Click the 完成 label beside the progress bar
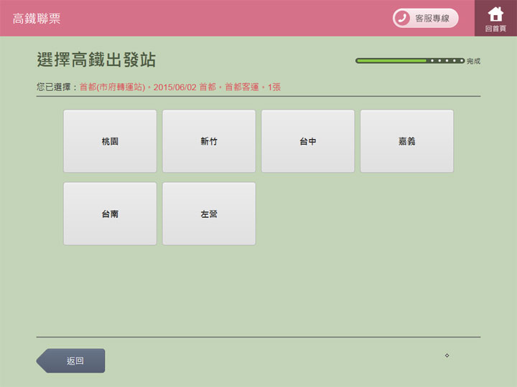 (x=473, y=62)
